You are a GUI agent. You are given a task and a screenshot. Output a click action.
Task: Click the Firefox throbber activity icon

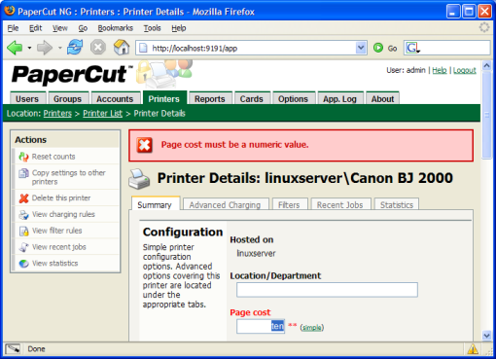(484, 27)
